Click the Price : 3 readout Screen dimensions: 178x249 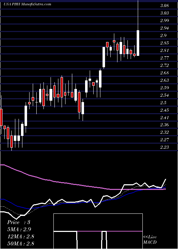pos(19,222)
